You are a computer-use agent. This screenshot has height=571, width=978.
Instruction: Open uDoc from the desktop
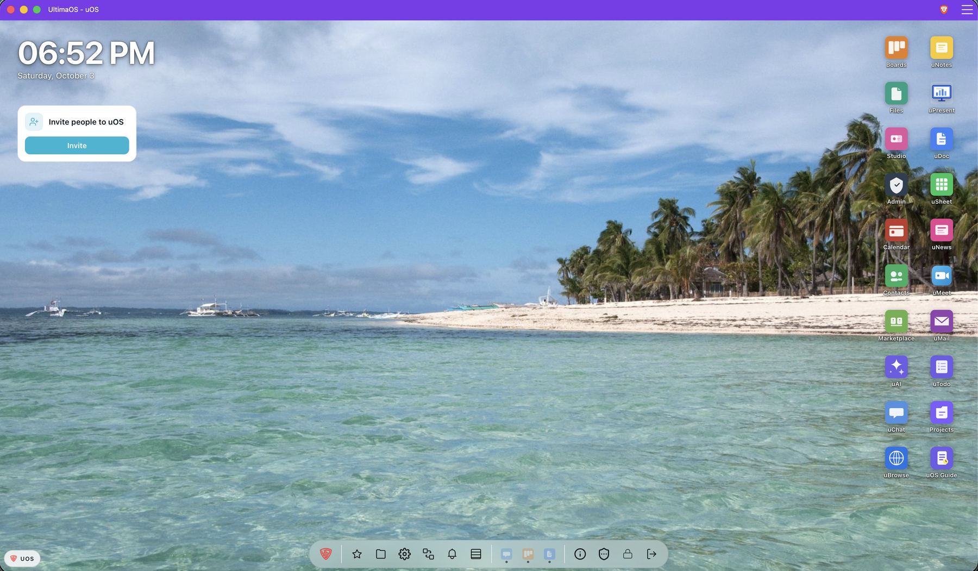pos(941,139)
